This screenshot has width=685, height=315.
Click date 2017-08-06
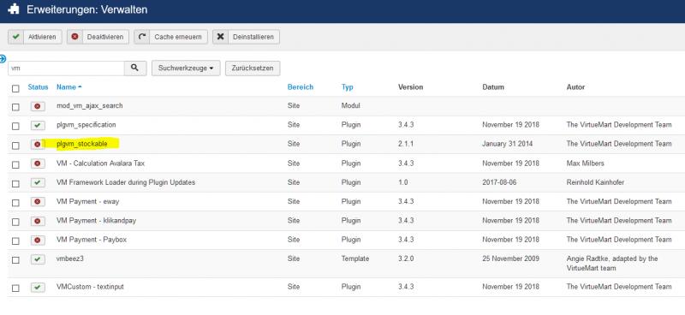[x=499, y=182]
